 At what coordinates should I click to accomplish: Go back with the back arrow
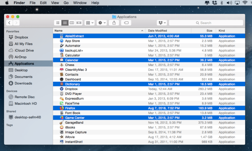9,23
